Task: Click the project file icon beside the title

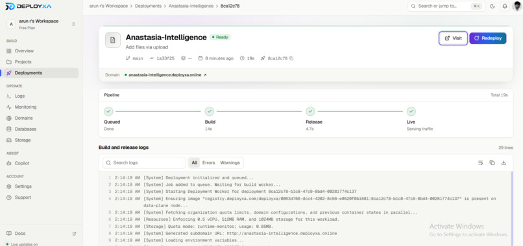Action: coord(113,40)
